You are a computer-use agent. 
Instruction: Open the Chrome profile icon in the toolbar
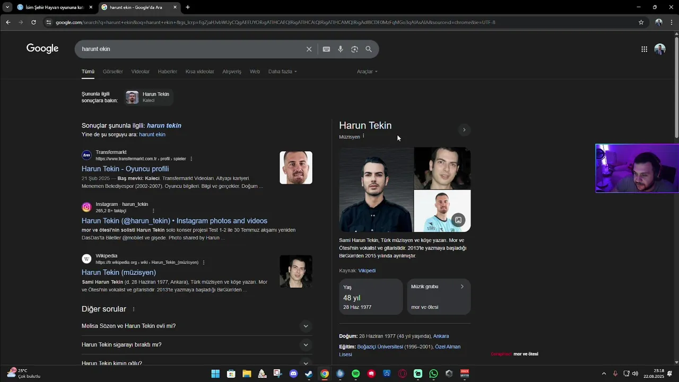[658, 22]
